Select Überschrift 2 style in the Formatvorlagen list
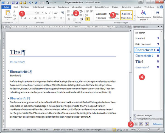The width and height of the screenshot is (165, 133). pos(144,56)
